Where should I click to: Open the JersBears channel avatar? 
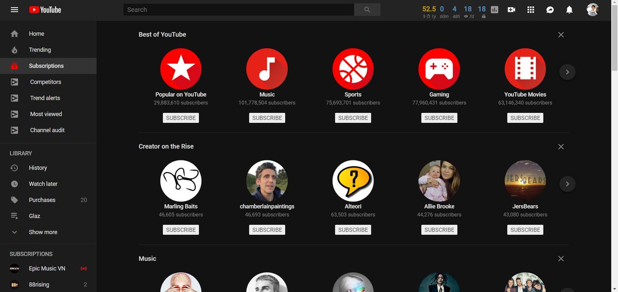coord(525,181)
